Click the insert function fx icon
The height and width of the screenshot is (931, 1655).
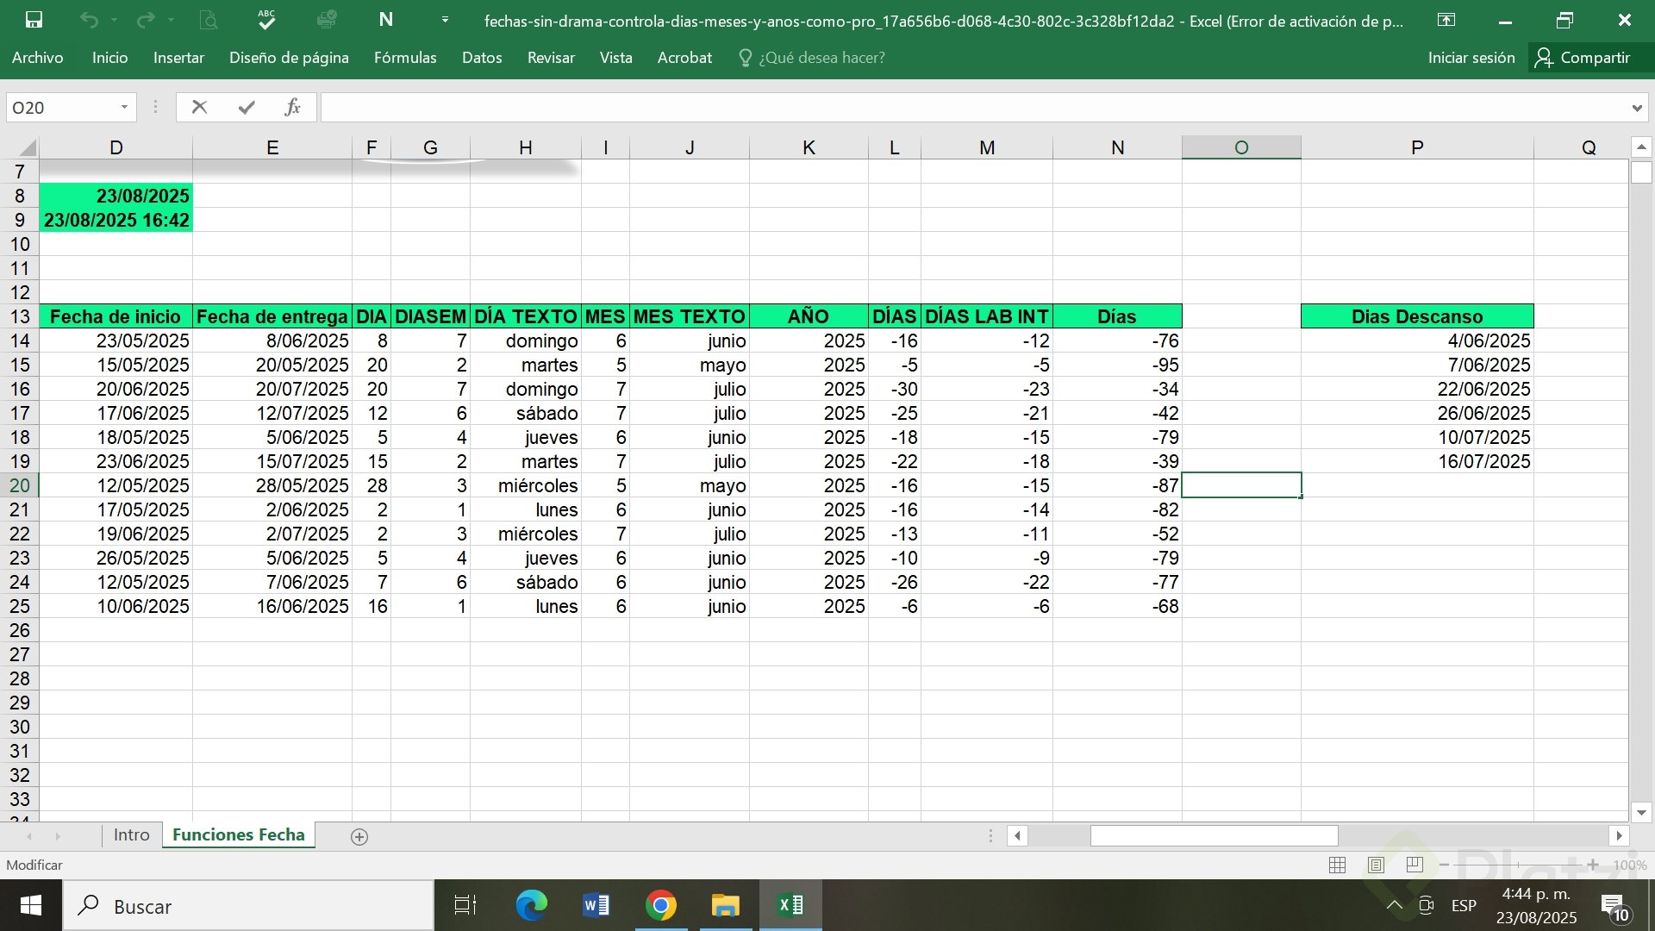pos(292,108)
